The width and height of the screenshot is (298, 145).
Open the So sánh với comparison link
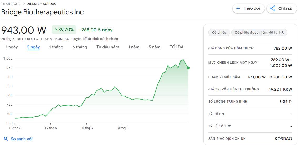pos(22,139)
